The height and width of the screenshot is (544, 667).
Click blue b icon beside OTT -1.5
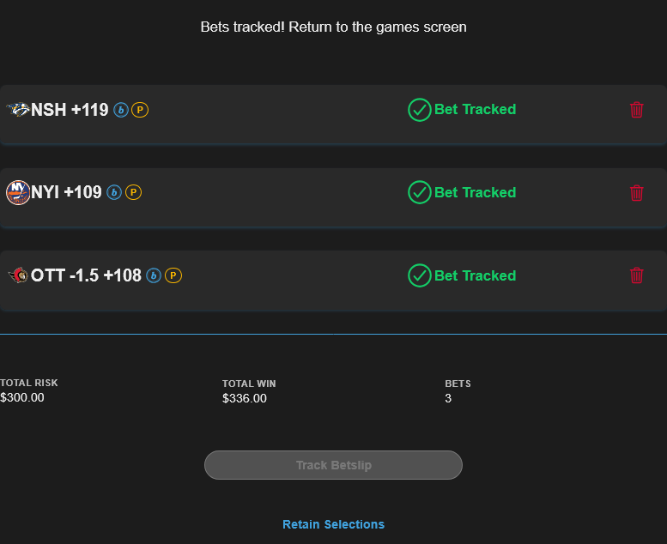154,275
